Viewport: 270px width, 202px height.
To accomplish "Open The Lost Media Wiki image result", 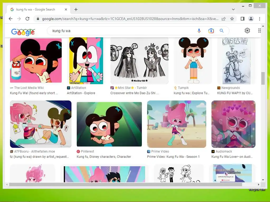I will (x=36, y=60).
